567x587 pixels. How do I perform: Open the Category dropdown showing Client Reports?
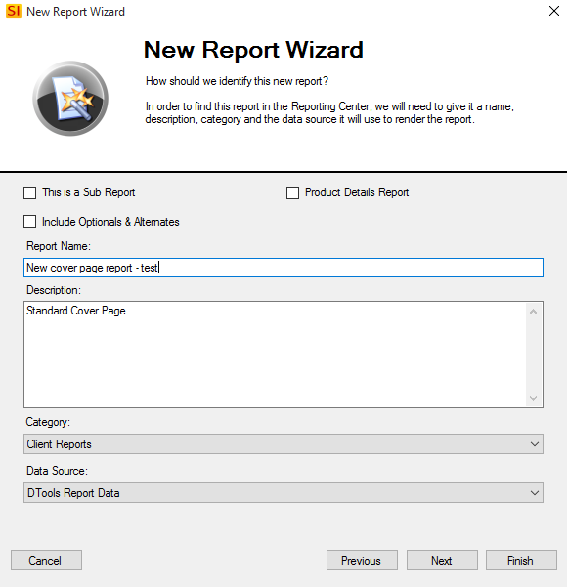pos(283,444)
